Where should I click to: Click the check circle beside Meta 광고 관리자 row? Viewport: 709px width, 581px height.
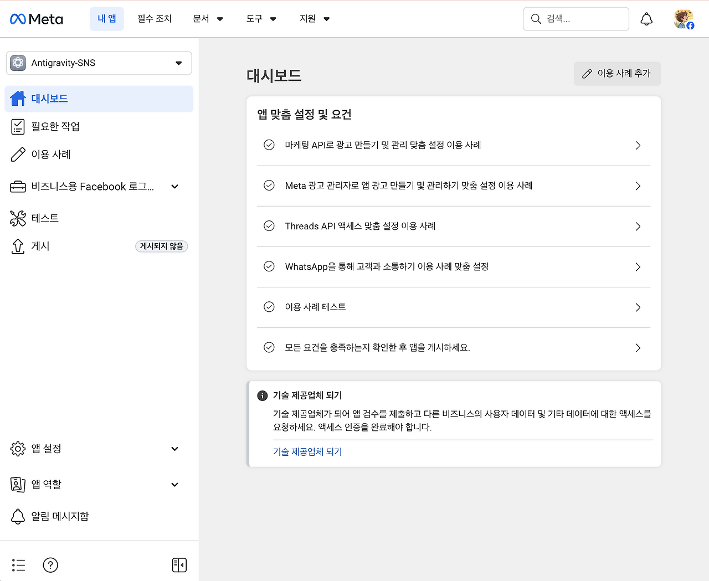point(269,186)
